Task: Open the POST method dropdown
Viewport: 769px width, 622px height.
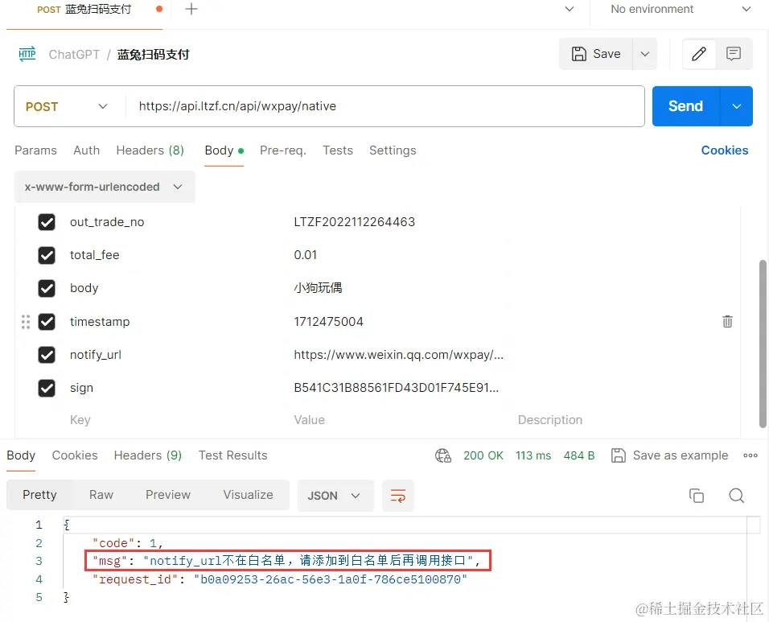Action: click(x=66, y=106)
